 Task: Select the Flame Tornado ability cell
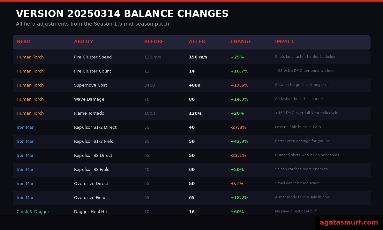89,113
